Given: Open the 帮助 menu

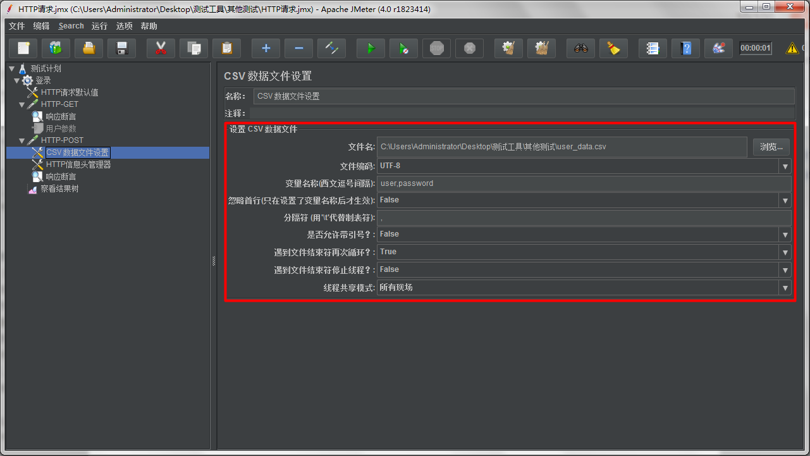Looking at the screenshot, I should point(149,26).
